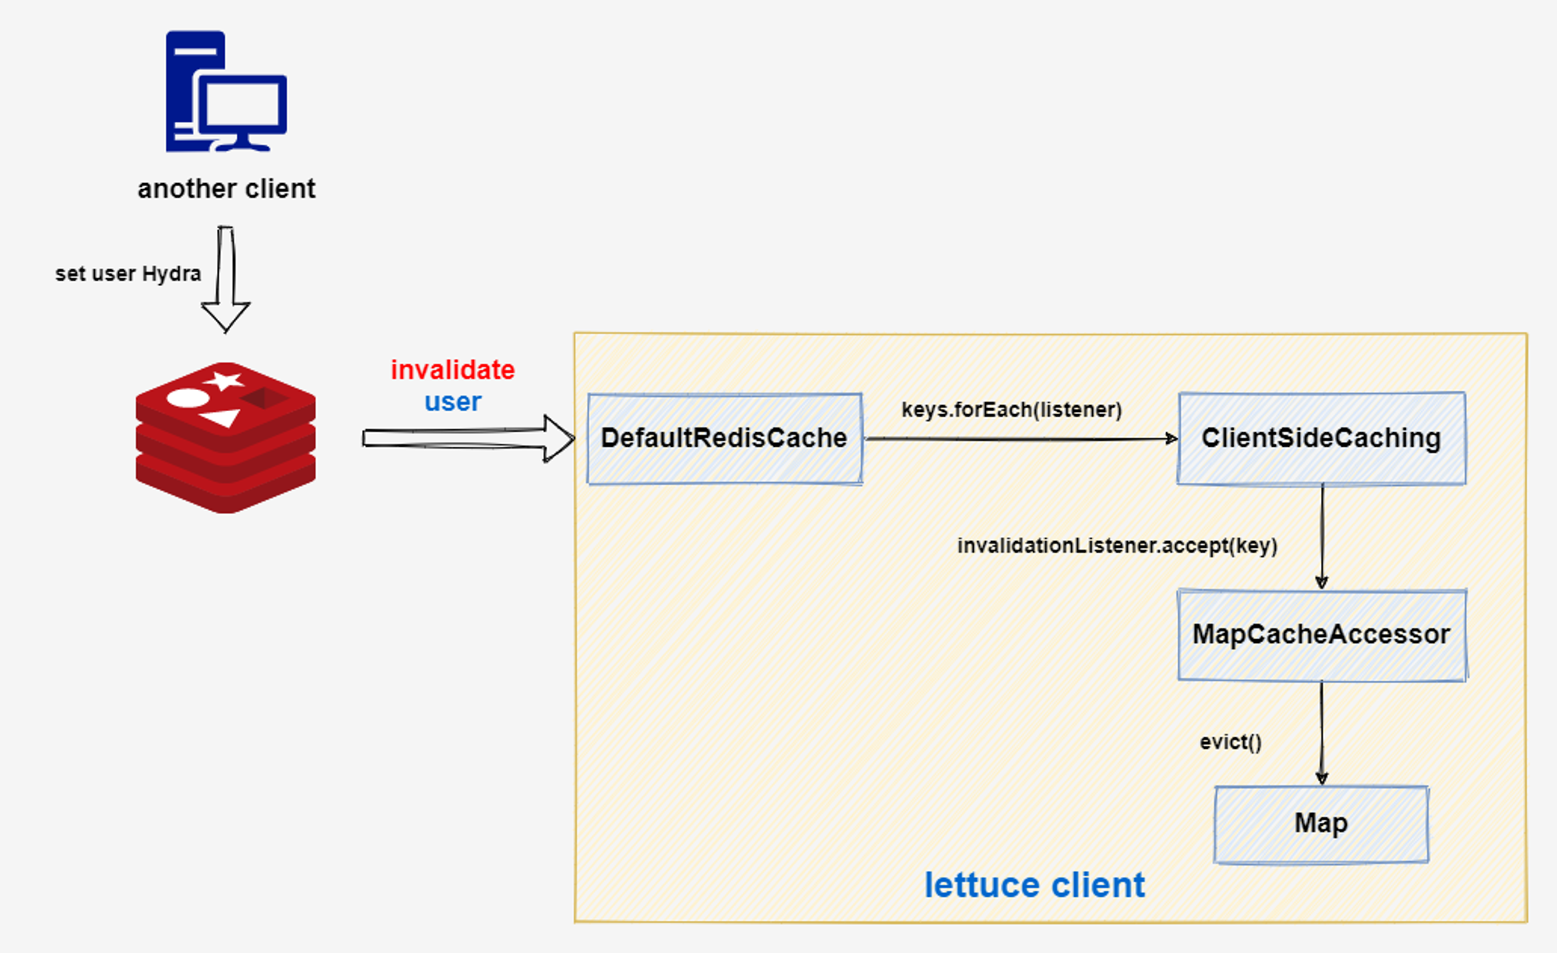Select the DefaultRedisCache box
Screen dimensions: 1557x953
(x=724, y=438)
